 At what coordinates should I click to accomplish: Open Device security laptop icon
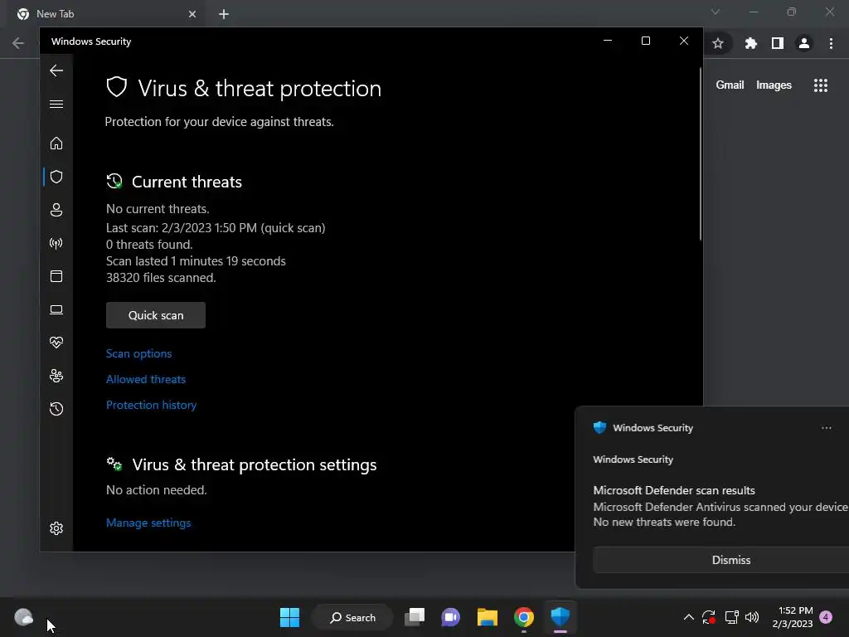pos(56,309)
